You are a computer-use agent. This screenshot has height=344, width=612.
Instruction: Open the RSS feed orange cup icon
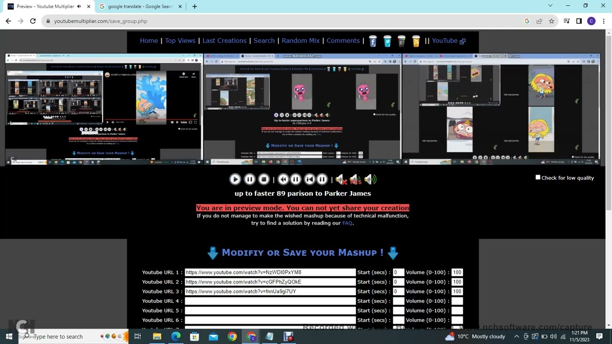416,42
